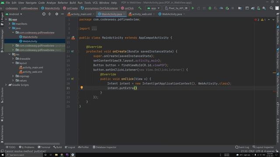Open the Event Log
The image size is (280, 157).
[242, 147]
